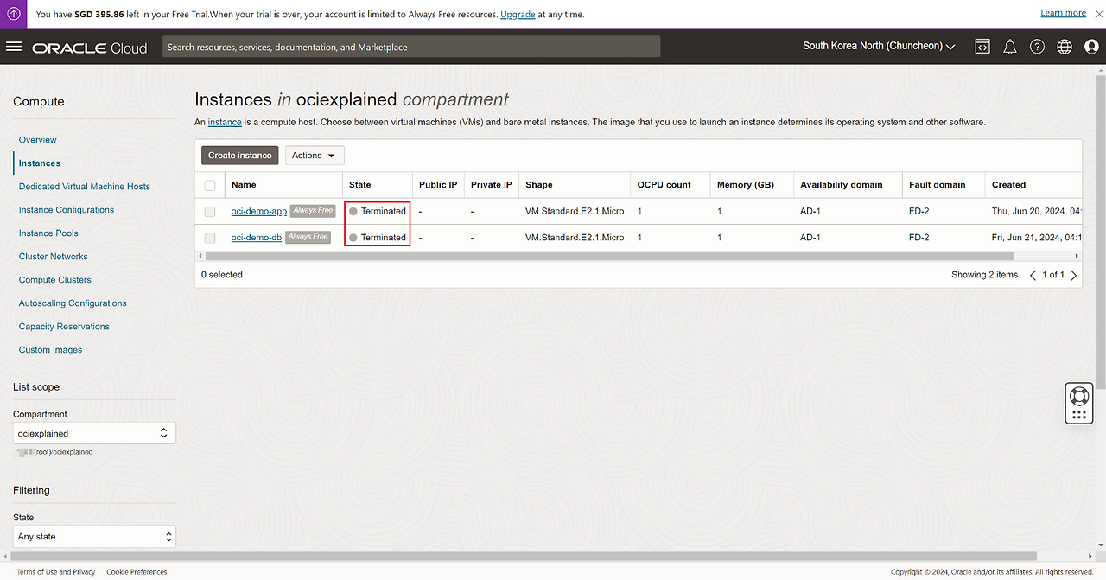The width and height of the screenshot is (1106, 580).
Task: Focus the search resources input field
Action: pyautogui.click(x=411, y=47)
